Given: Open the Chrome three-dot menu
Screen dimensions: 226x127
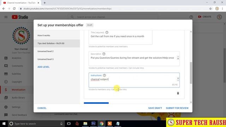Looking at the screenshot, I should [x=222, y=8].
